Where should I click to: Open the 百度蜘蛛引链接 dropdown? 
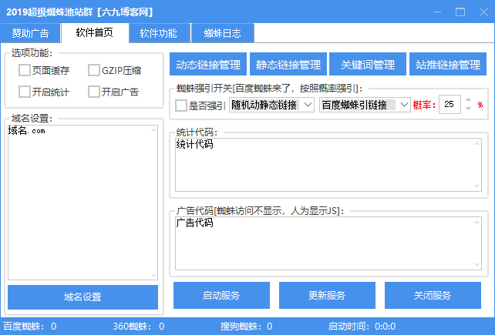tap(365, 105)
